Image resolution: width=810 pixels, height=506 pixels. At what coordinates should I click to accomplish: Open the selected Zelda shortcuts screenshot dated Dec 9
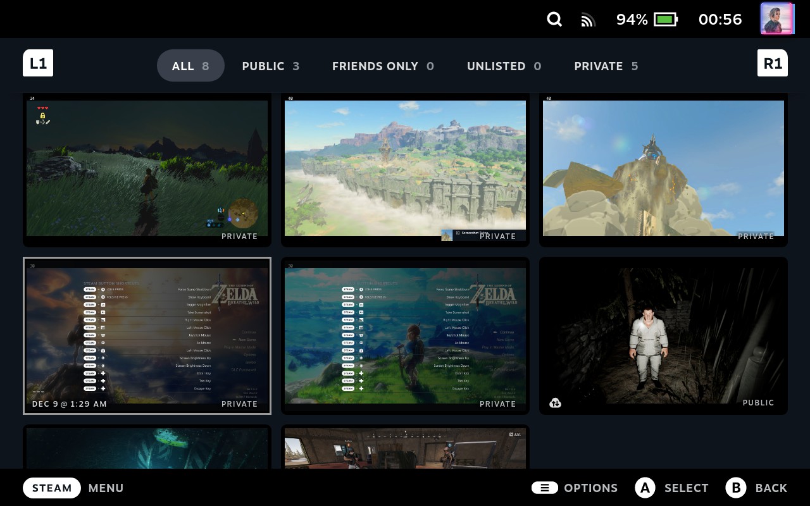pos(147,336)
